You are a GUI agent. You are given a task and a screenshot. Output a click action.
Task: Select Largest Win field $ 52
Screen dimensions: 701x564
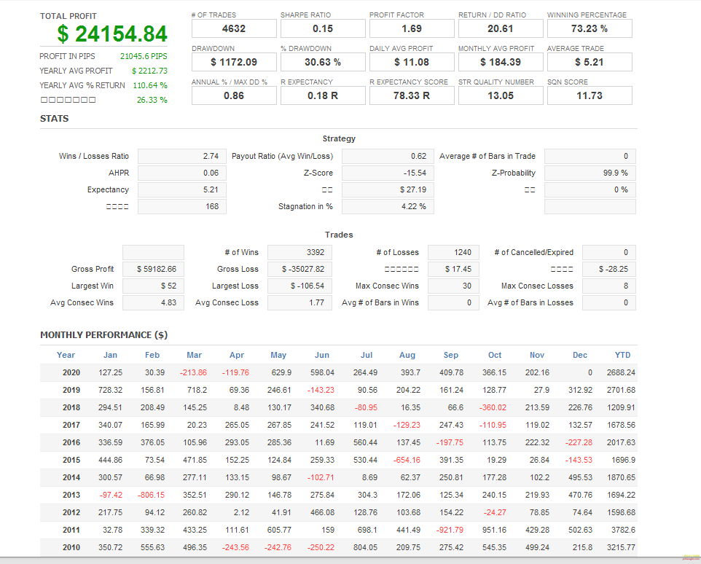coord(153,286)
